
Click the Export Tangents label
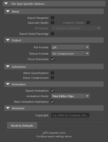(38, 18)
